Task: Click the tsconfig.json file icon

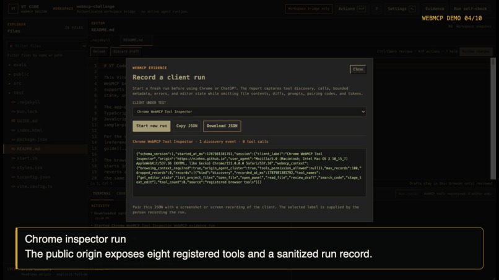Action: tap(14, 177)
